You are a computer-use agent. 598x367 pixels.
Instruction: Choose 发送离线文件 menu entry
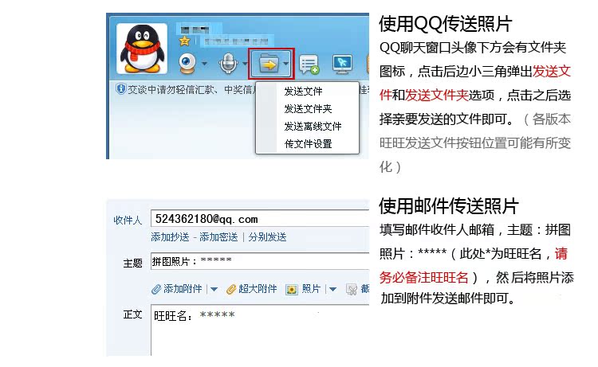[x=313, y=127]
